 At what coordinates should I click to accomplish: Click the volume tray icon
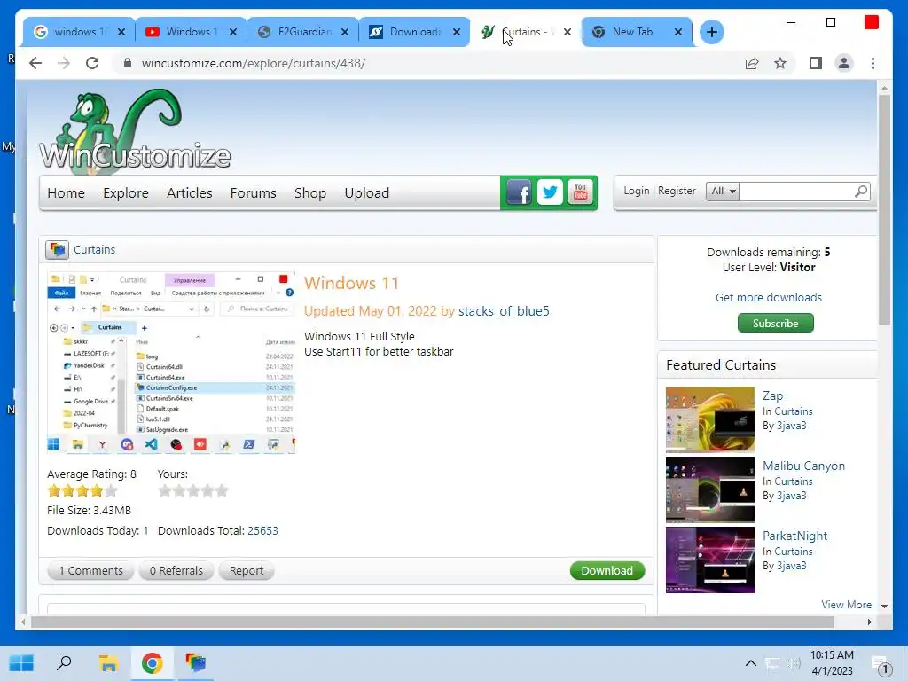coord(794,663)
